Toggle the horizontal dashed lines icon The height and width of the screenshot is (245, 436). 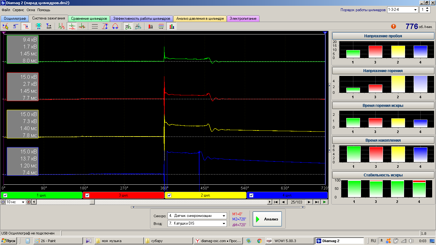click(95, 26)
